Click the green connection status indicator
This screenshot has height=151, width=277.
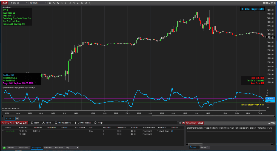[4, 148]
